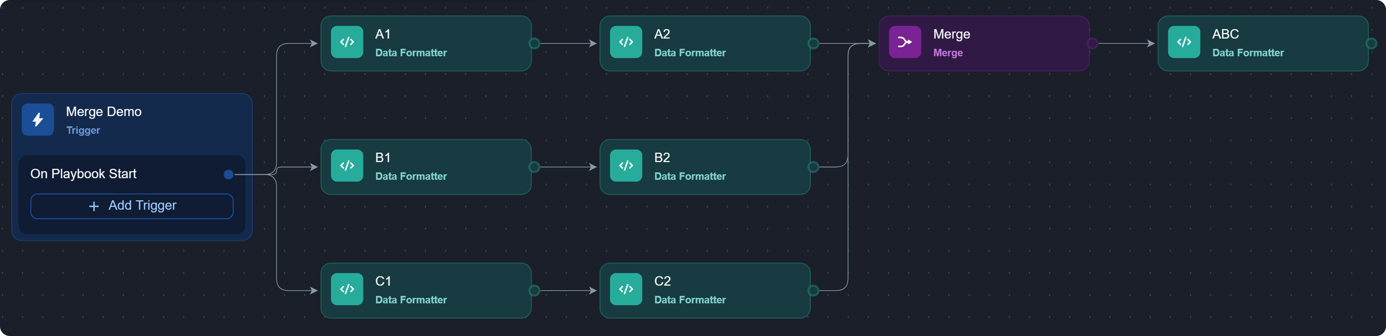Click the A1 Data Formatter code icon
The image size is (1386, 336).
(x=347, y=42)
